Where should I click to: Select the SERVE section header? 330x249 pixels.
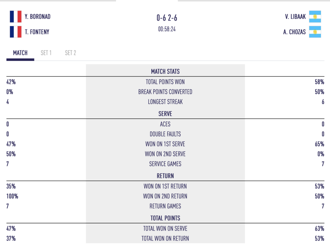[165, 114]
